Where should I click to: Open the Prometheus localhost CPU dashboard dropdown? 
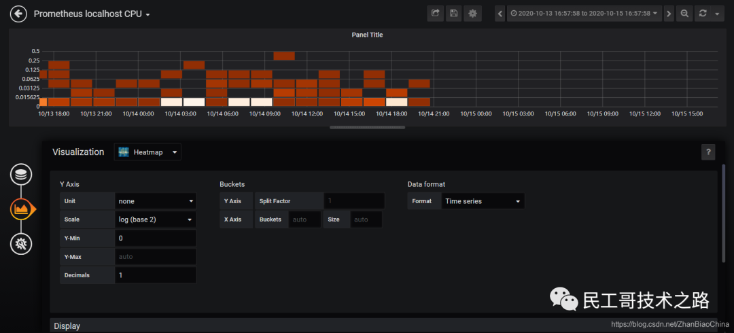click(x=92, y=14)
